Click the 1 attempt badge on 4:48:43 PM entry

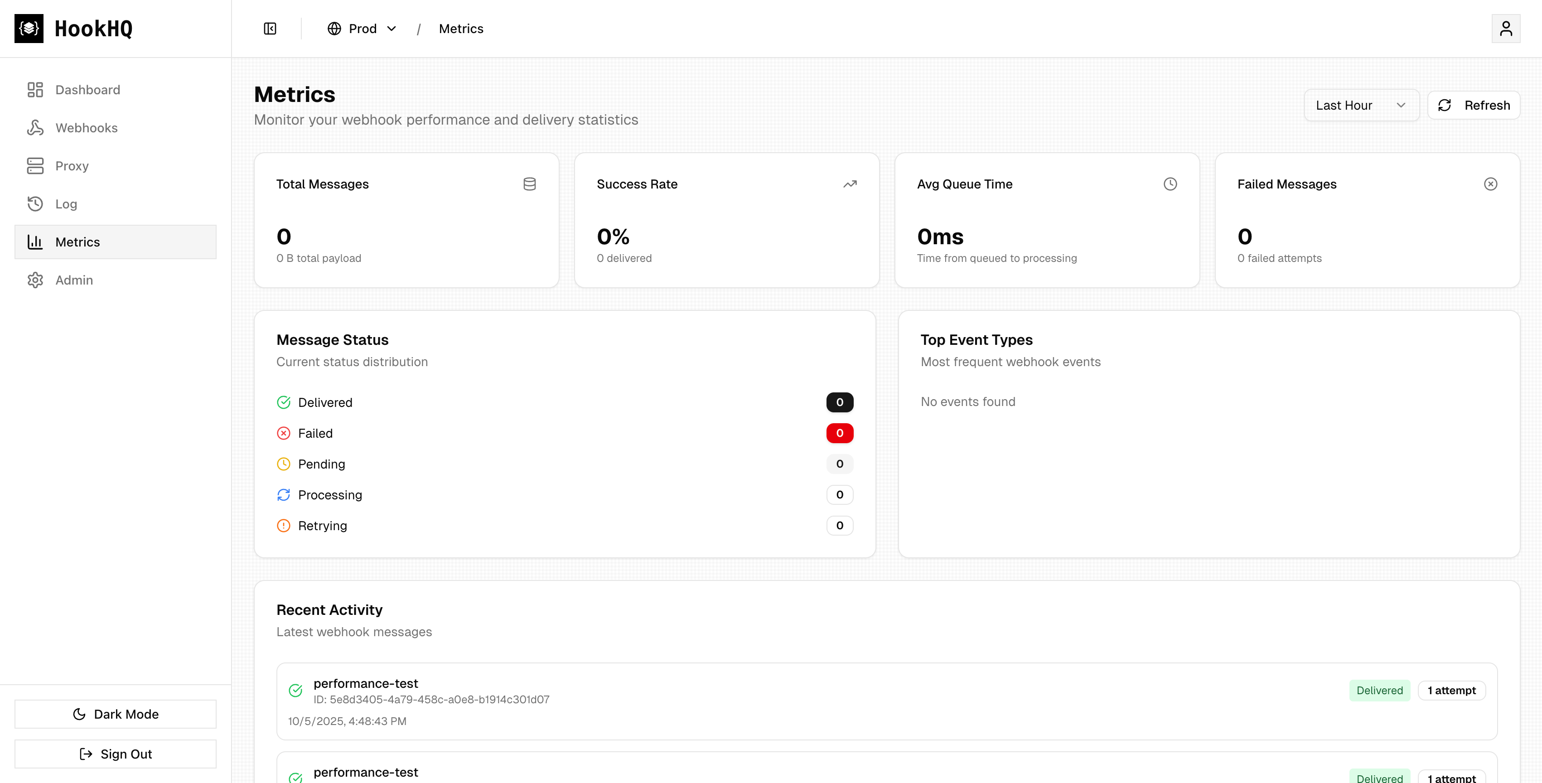(x=1452, y=691)
